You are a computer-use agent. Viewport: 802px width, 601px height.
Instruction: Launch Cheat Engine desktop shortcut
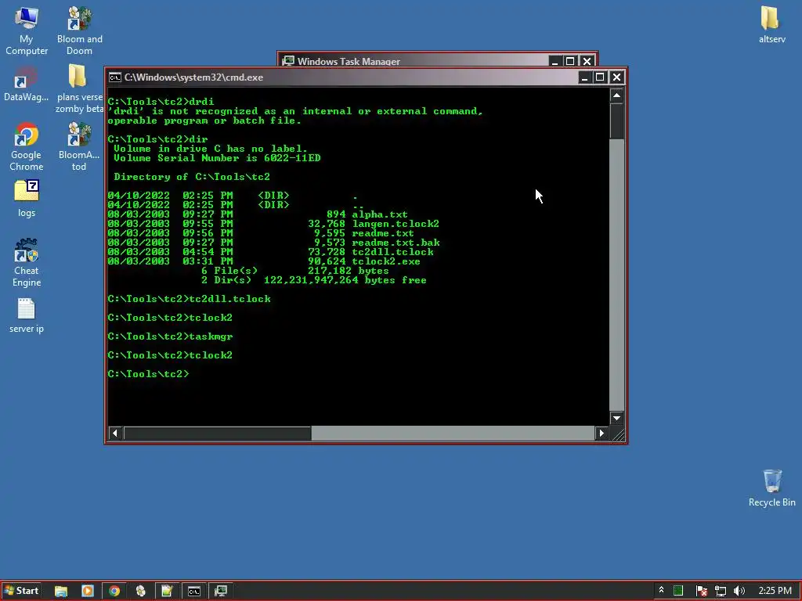27,263
